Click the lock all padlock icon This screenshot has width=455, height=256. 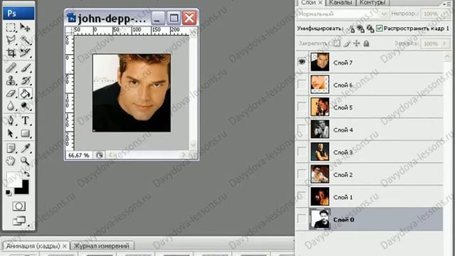point(367,43)
